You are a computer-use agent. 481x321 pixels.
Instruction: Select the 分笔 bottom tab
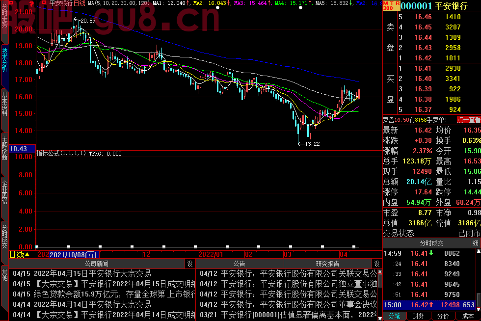395,317
